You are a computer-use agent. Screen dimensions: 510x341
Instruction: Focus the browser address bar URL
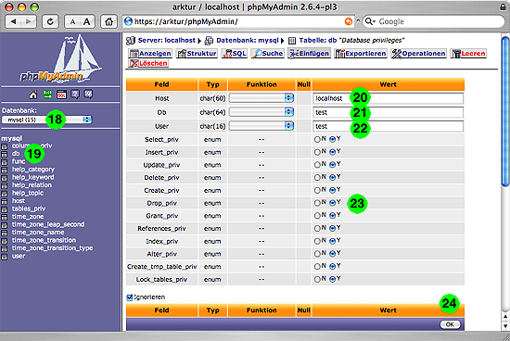coord(237,21)
